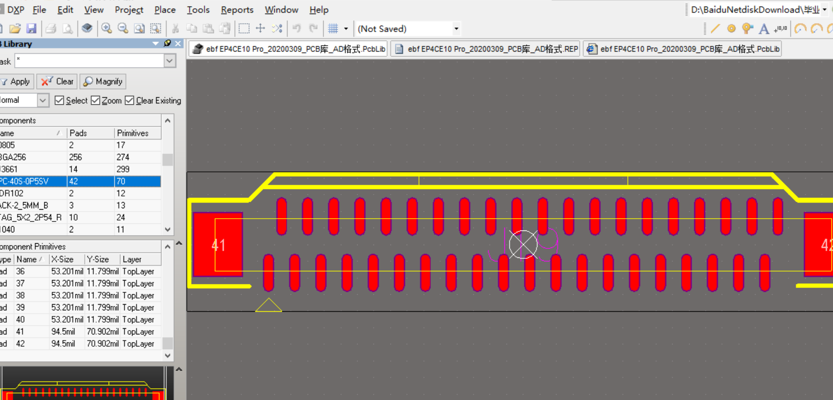
Task: Click the Clear filter button
Action: click(x=57, y=81)
